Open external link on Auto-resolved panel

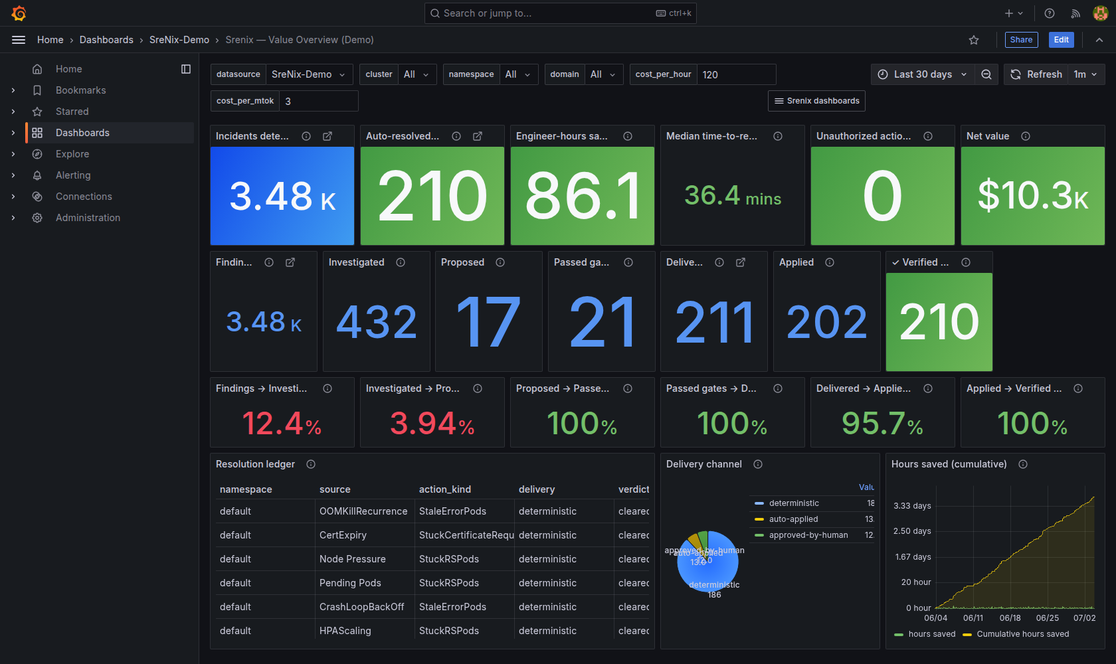pyautogui.click(x=478, y=136)
